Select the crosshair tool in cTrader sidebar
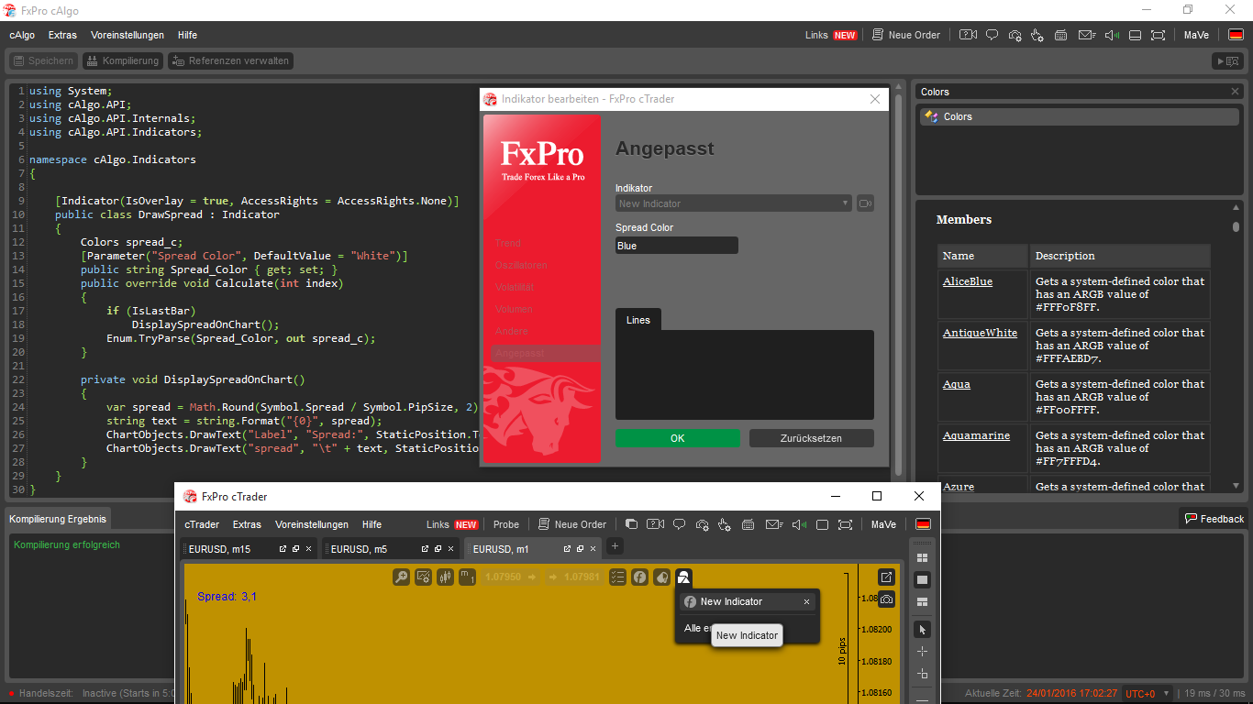Screen dimensions: 1253x704 coord(923,651)
